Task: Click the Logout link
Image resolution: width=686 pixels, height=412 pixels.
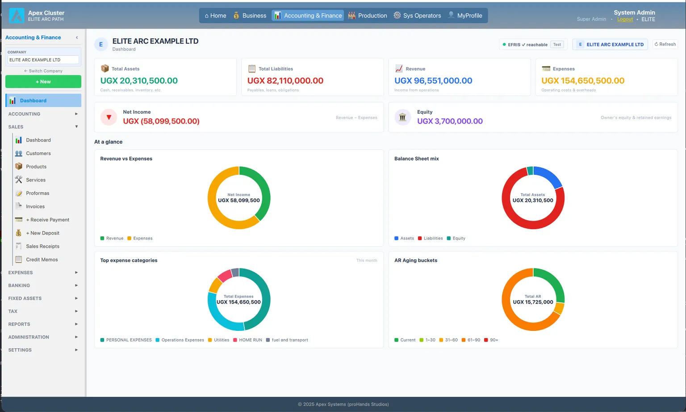Action: (x=625, y=19)
